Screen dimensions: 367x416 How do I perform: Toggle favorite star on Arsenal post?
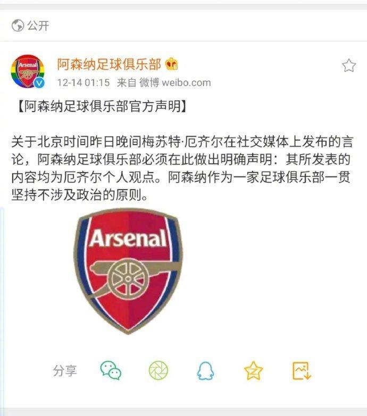click(349, 65)
